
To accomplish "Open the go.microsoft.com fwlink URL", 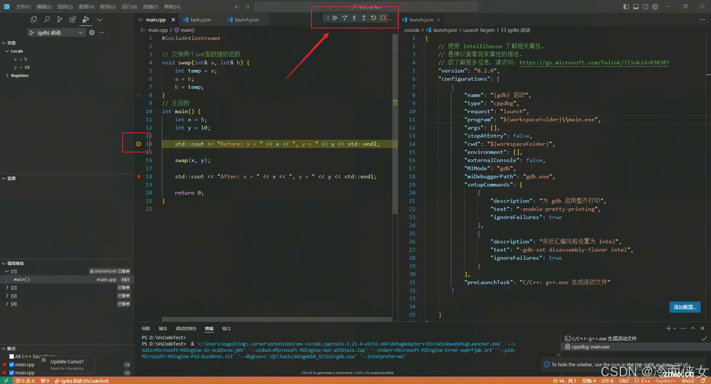I will (x=594, y=63).
